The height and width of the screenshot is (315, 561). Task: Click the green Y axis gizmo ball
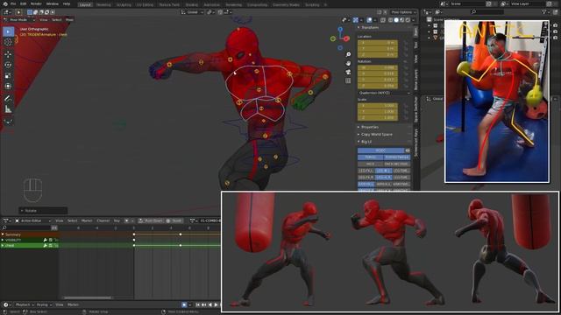point(333,38)
